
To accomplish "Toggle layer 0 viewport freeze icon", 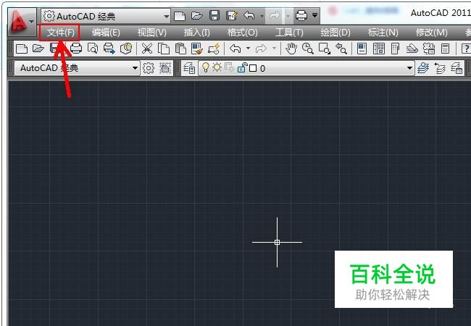I will [x=229, y=68].
